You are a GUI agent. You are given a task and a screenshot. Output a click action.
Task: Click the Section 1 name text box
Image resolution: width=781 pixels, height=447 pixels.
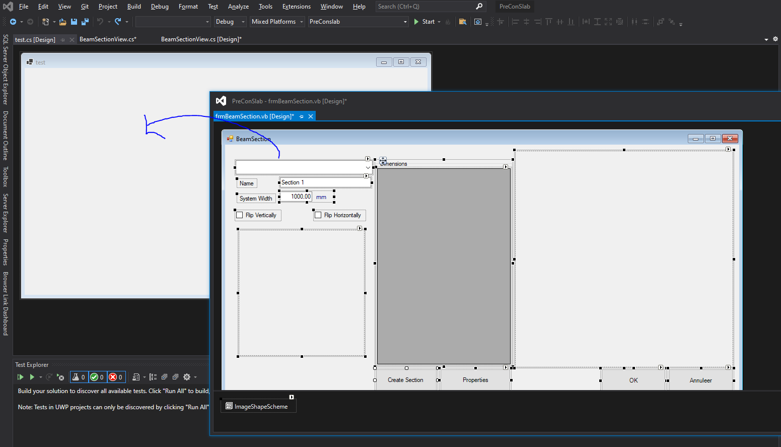point(325,182)
